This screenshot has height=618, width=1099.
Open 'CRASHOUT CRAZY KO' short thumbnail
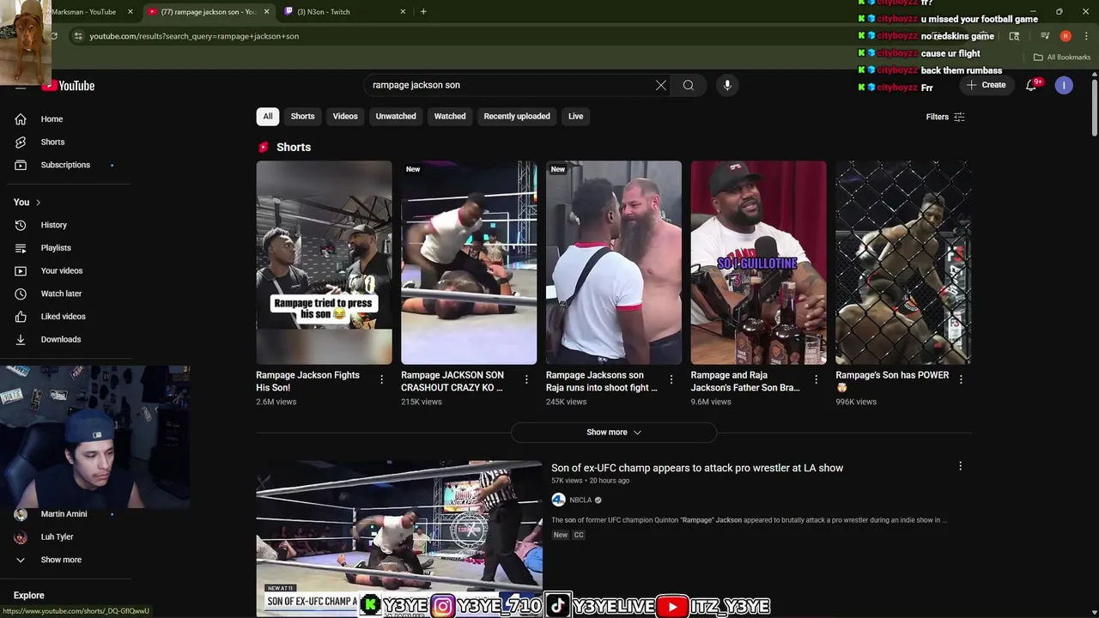coord(469,263)
